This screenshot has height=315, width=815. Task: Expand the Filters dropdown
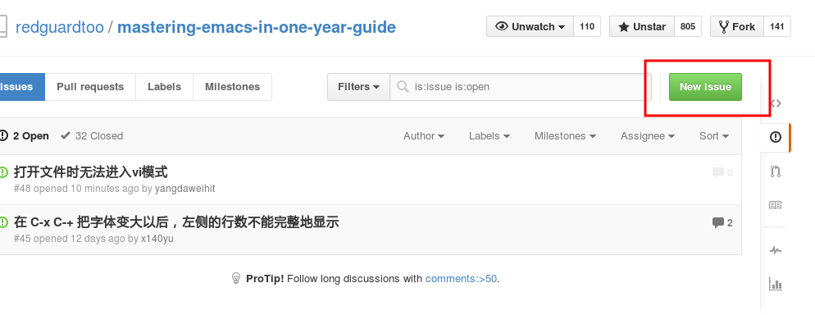pos(358,87)
